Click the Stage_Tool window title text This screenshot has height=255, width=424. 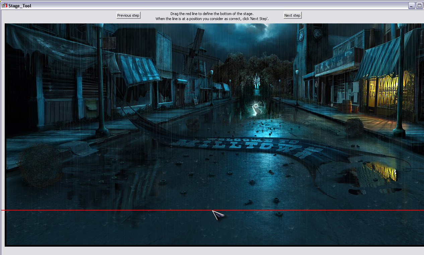(20, 6)
